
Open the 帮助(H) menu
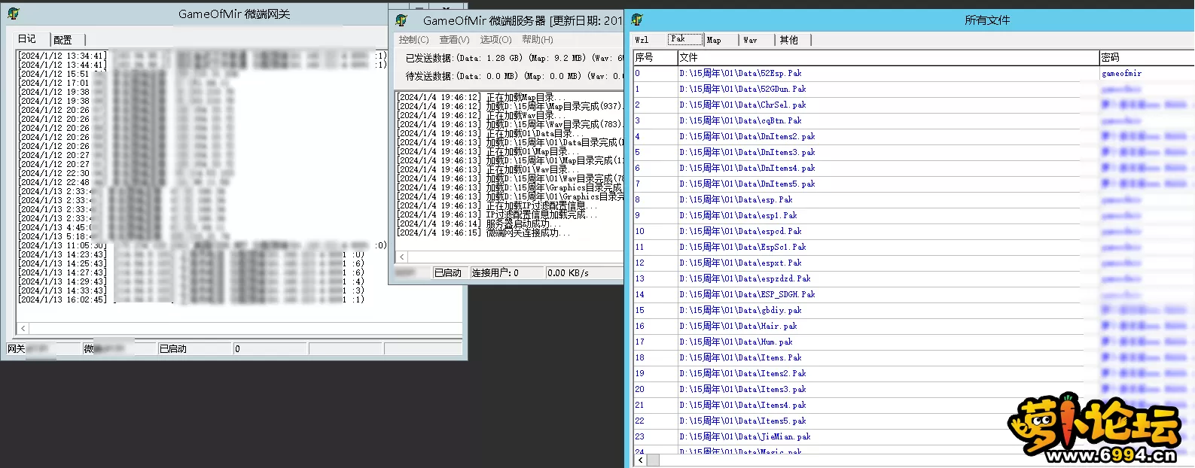click(538, 40)
